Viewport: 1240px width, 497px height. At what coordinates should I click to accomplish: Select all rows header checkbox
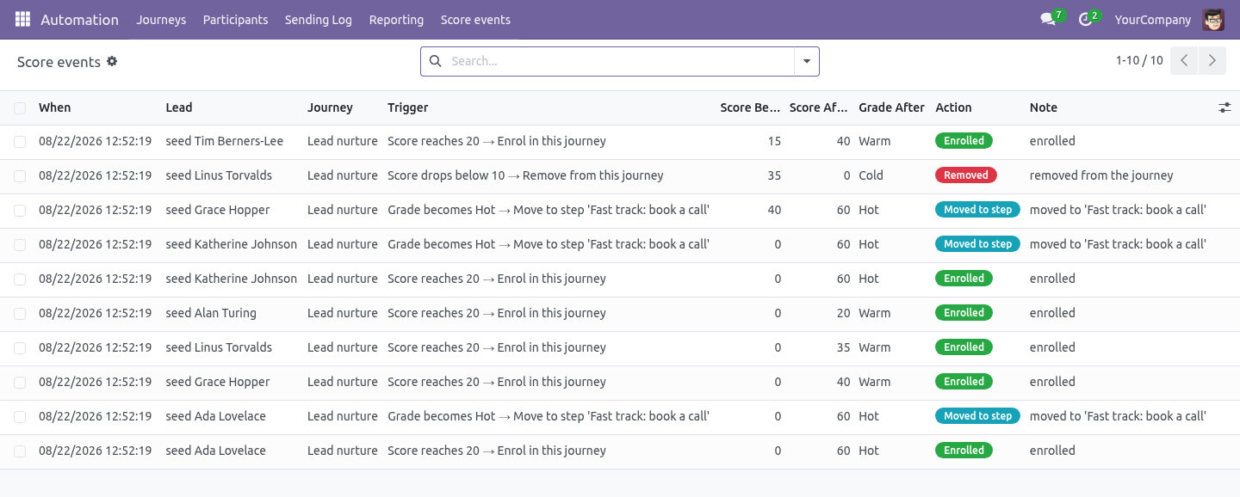tap(20, 107)
